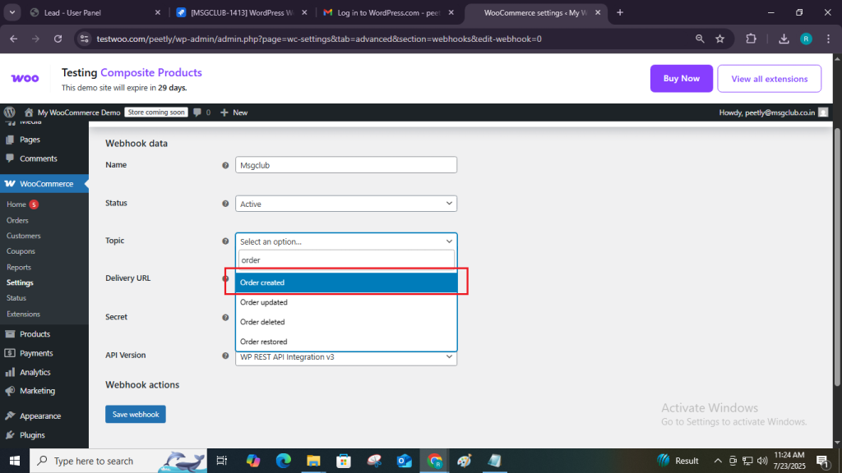This screenshot has width=842, height=473.
Task: Choose Order updated from the list
Action: tap(346, 302)
